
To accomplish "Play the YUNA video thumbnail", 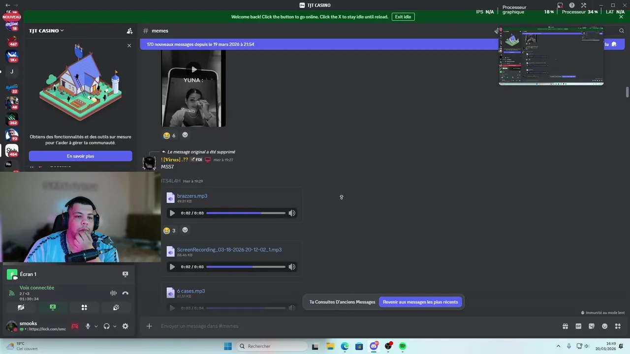I will pos(193,69).
